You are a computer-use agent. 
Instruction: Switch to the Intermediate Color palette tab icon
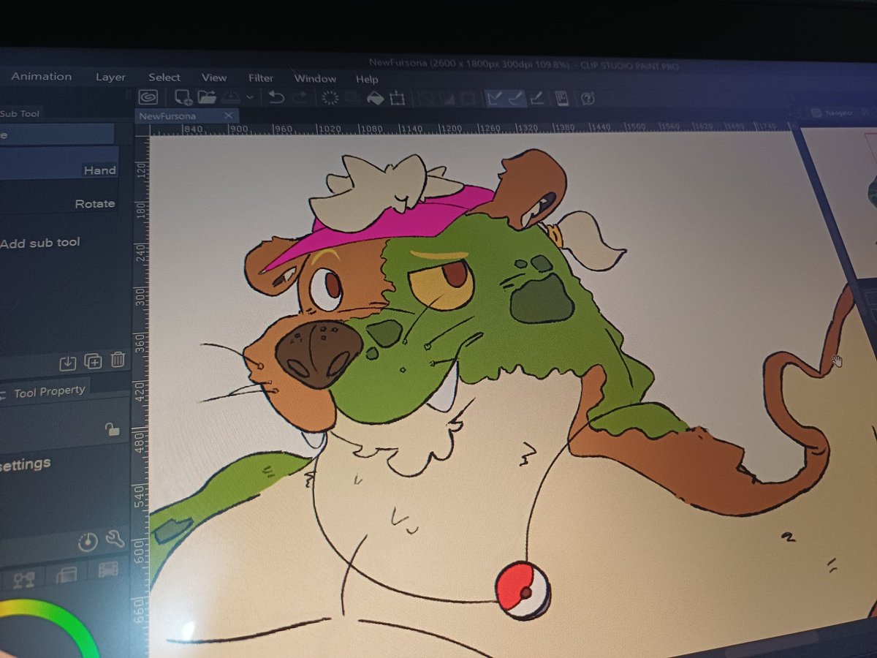(x=67, y=575)
